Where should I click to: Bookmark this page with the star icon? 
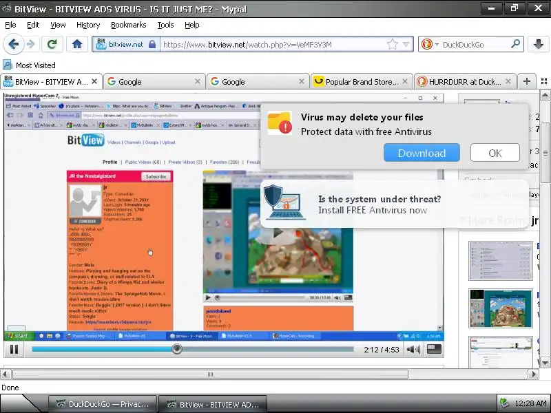392,44
